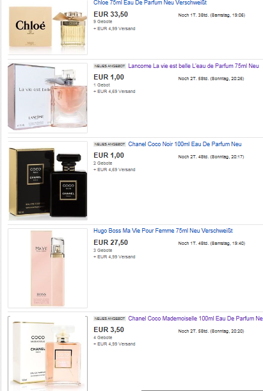Click the EUR 3,50 Coco Mademoiselle price

point(109,329)
